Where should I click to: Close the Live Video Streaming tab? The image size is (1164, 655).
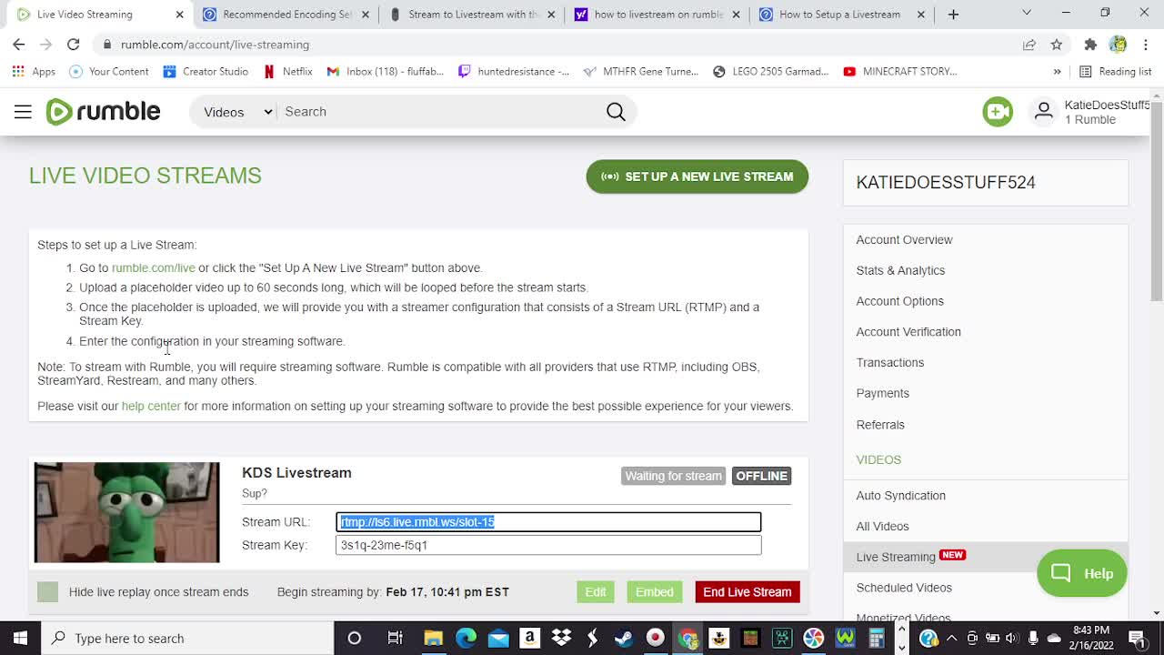coord(179,15)
